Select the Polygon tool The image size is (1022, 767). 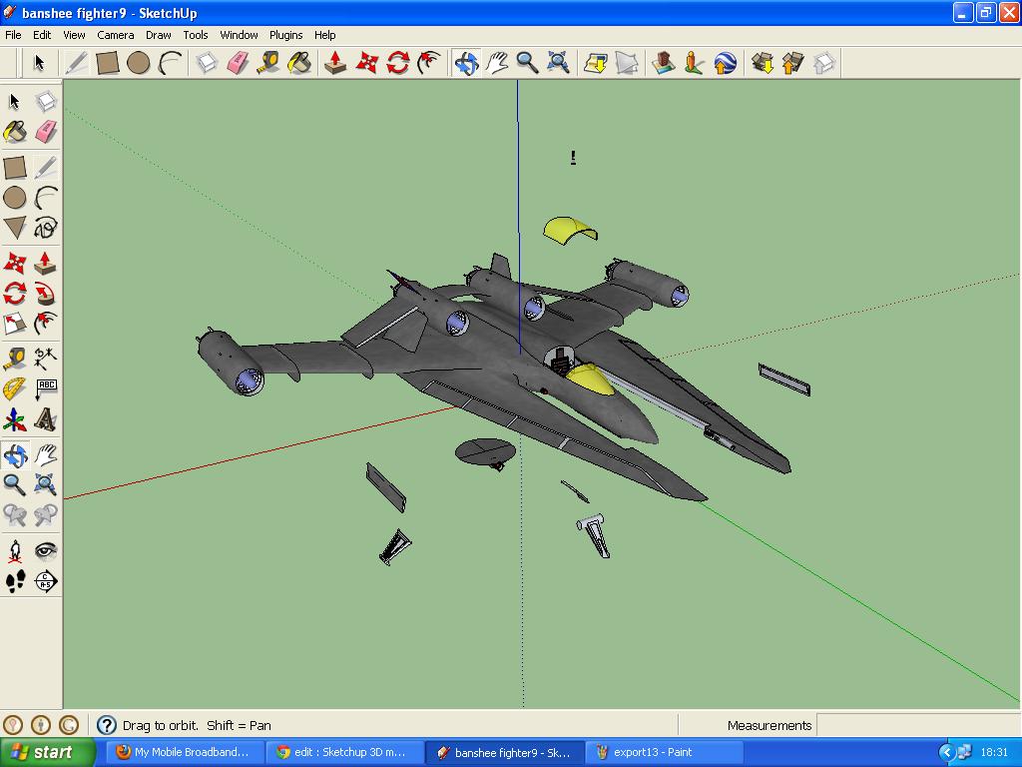click(15, 229)
